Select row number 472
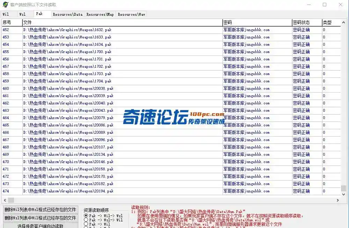This screenshot has width=349, height=228. pos(6,177)
